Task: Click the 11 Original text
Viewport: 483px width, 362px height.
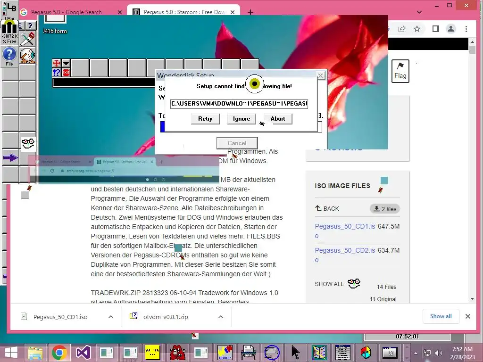Action: [x=383, y=299]
